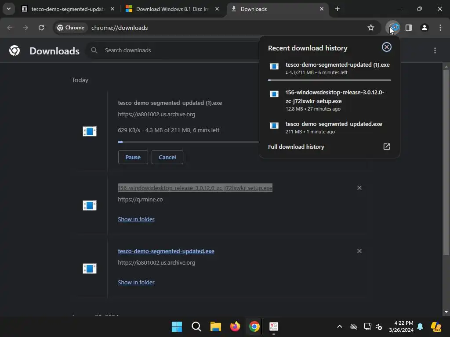
Task: Click the Chrome site info chip
Action: tap(71, 28)
